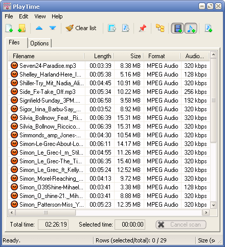Screen dimensions: 225x247
Task: Sort by the Audio... column header
Action: click(x=194, y=56)
